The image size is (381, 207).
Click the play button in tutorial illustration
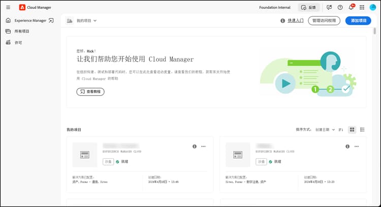(285, 83)
